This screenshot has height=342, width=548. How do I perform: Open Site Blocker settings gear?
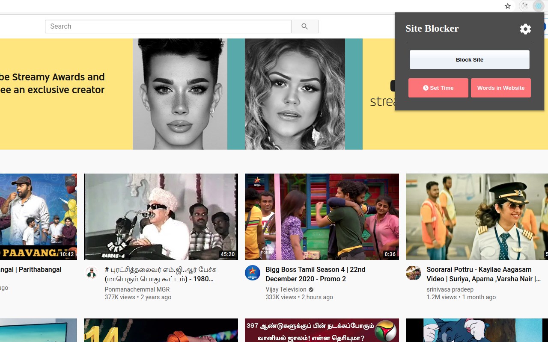(525, 29)
